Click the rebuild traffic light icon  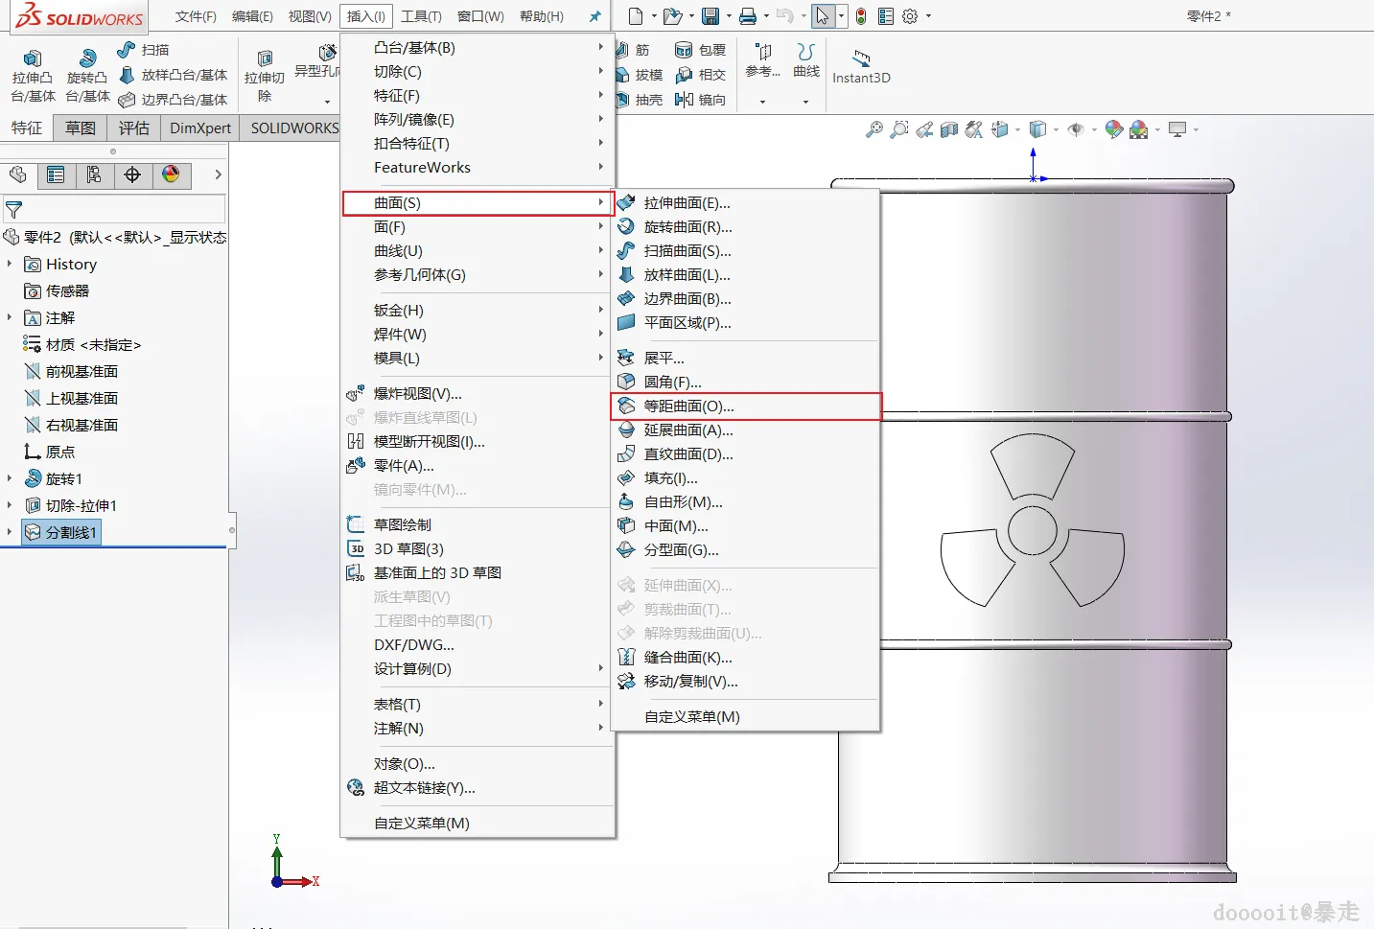[861, 16]
